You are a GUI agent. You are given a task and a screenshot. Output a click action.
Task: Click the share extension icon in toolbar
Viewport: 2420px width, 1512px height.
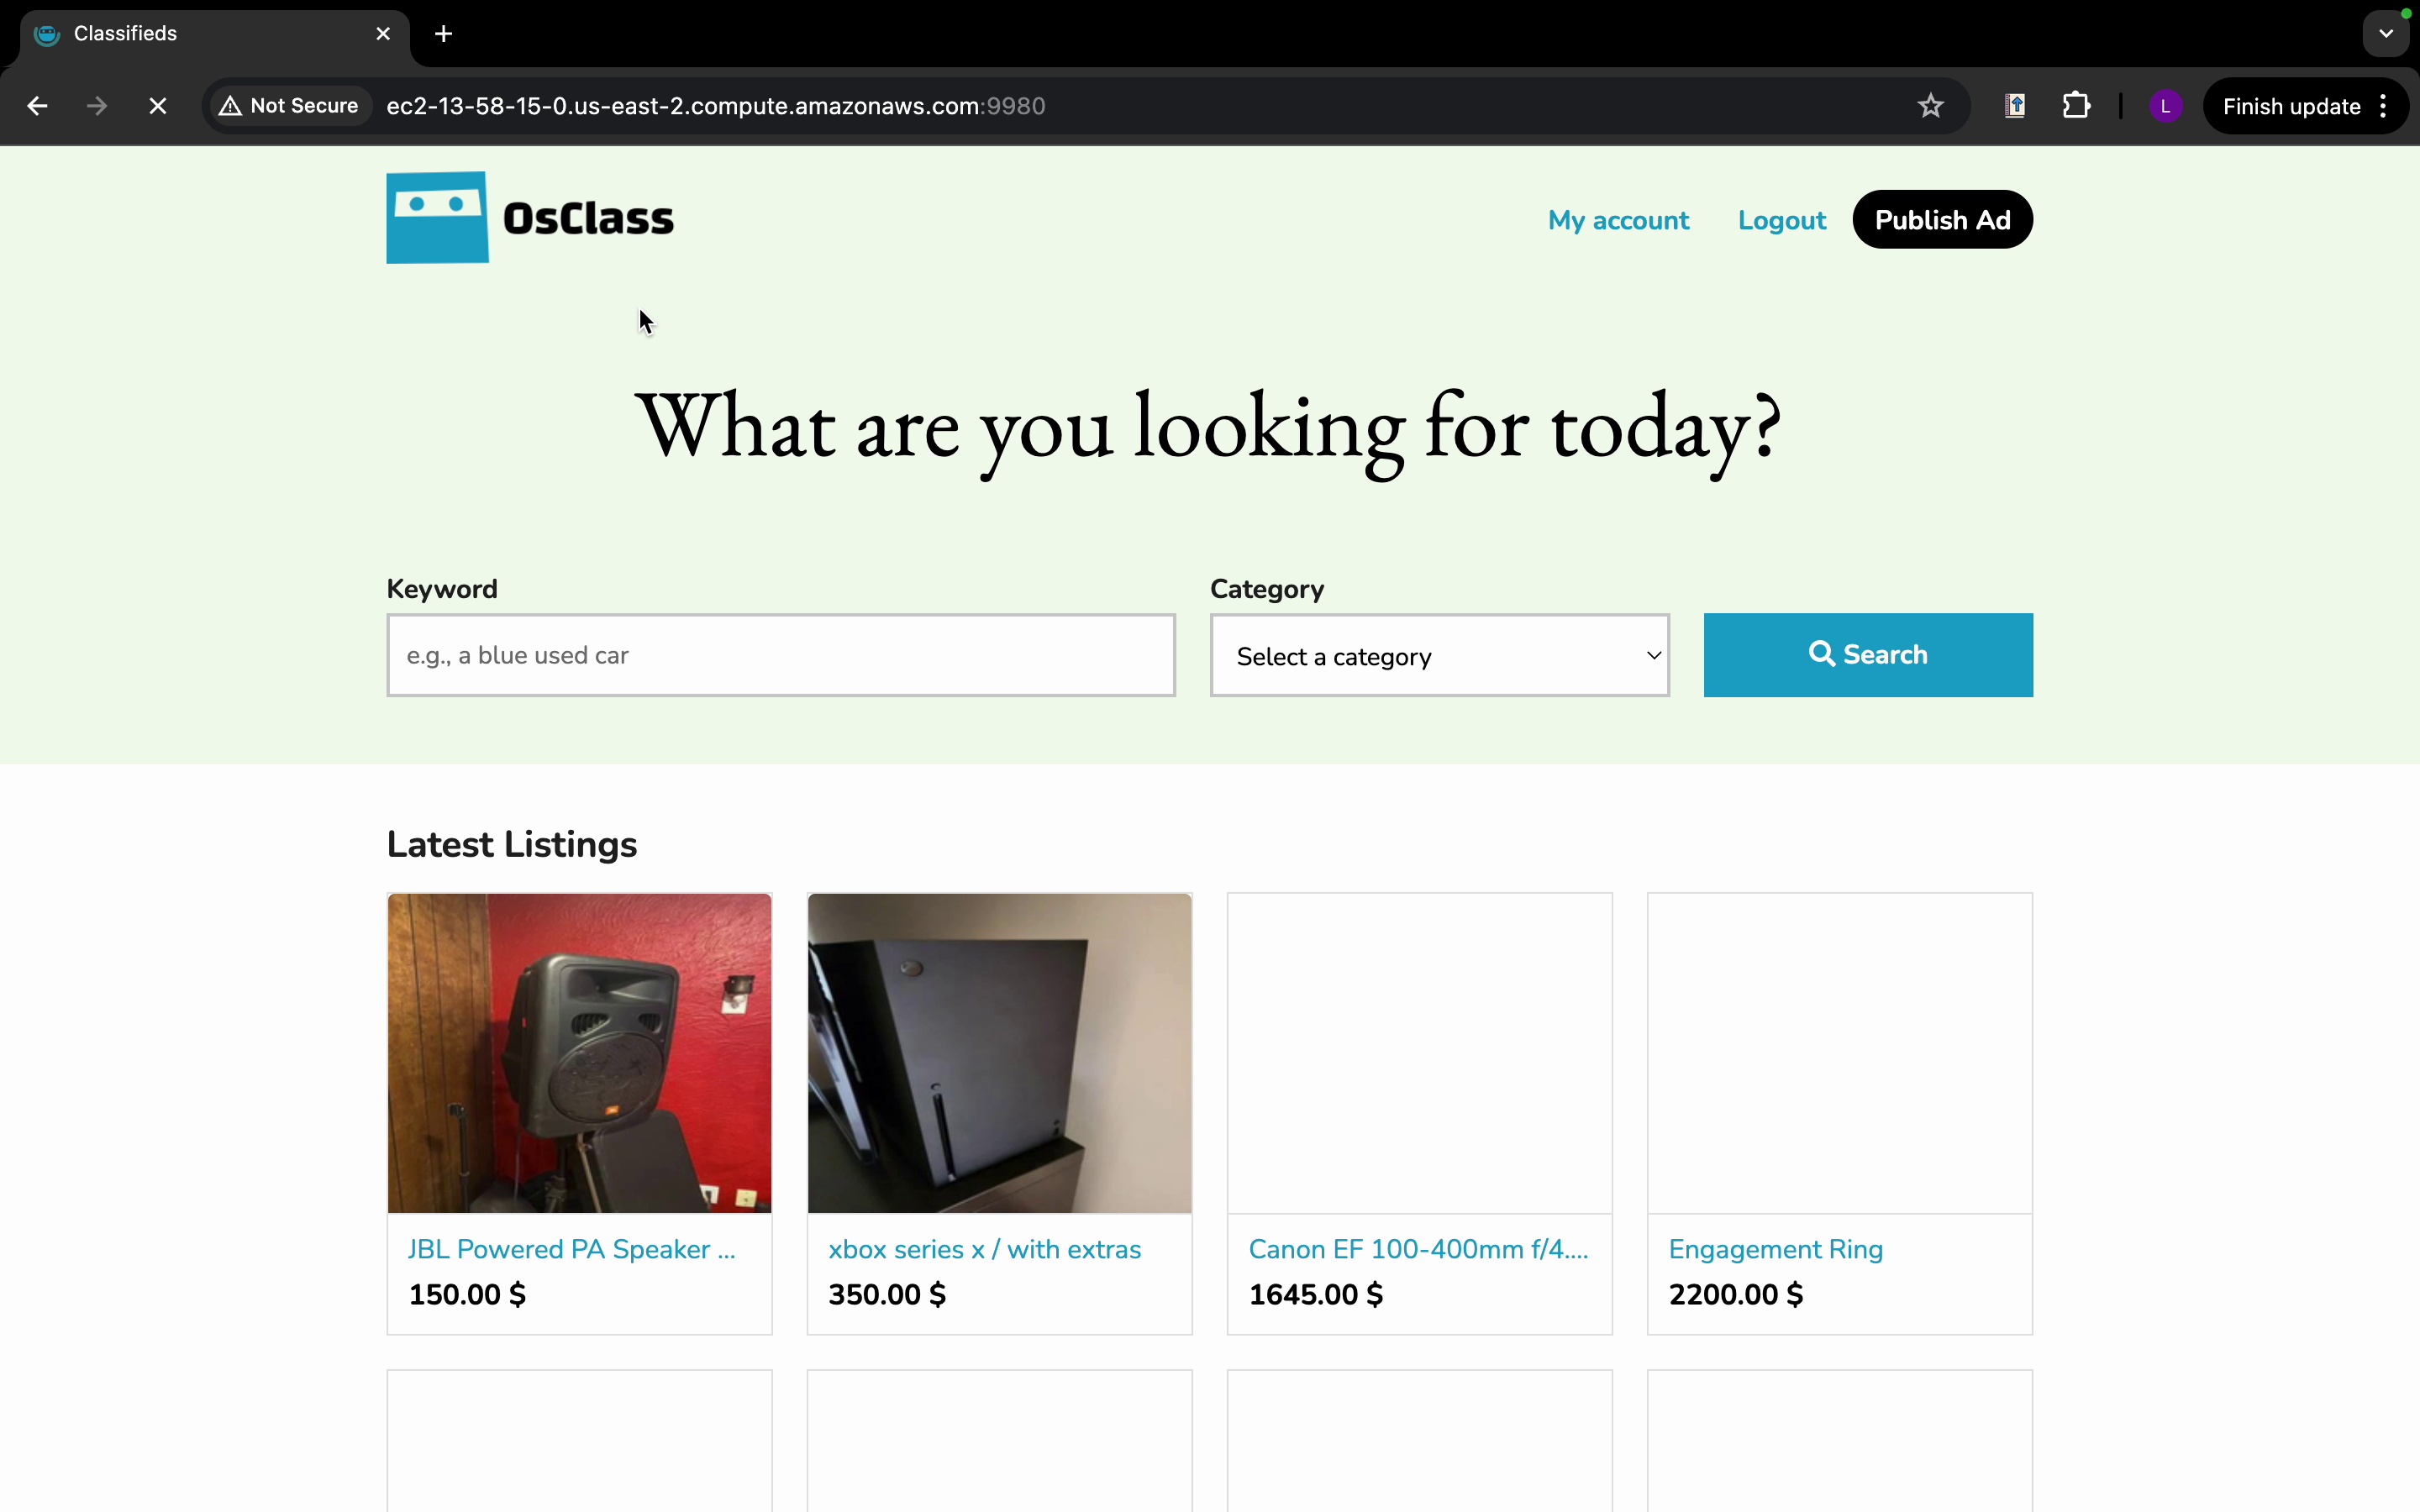point(2015,106)
